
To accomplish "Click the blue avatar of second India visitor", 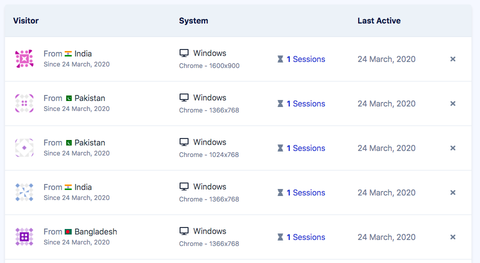I will pyautogui.click(x=24, y=192).
